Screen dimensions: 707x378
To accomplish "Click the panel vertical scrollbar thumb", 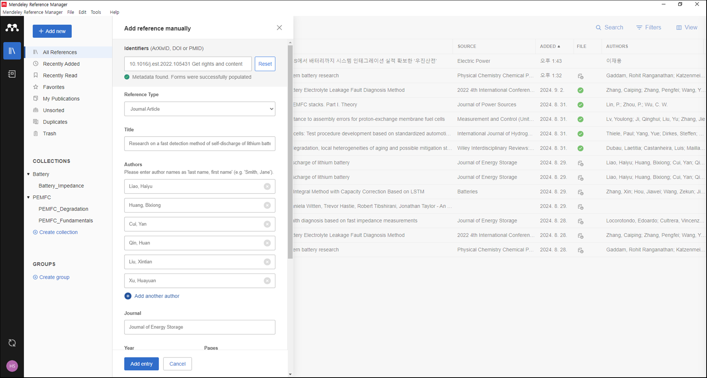I will [x=290, y=152].
